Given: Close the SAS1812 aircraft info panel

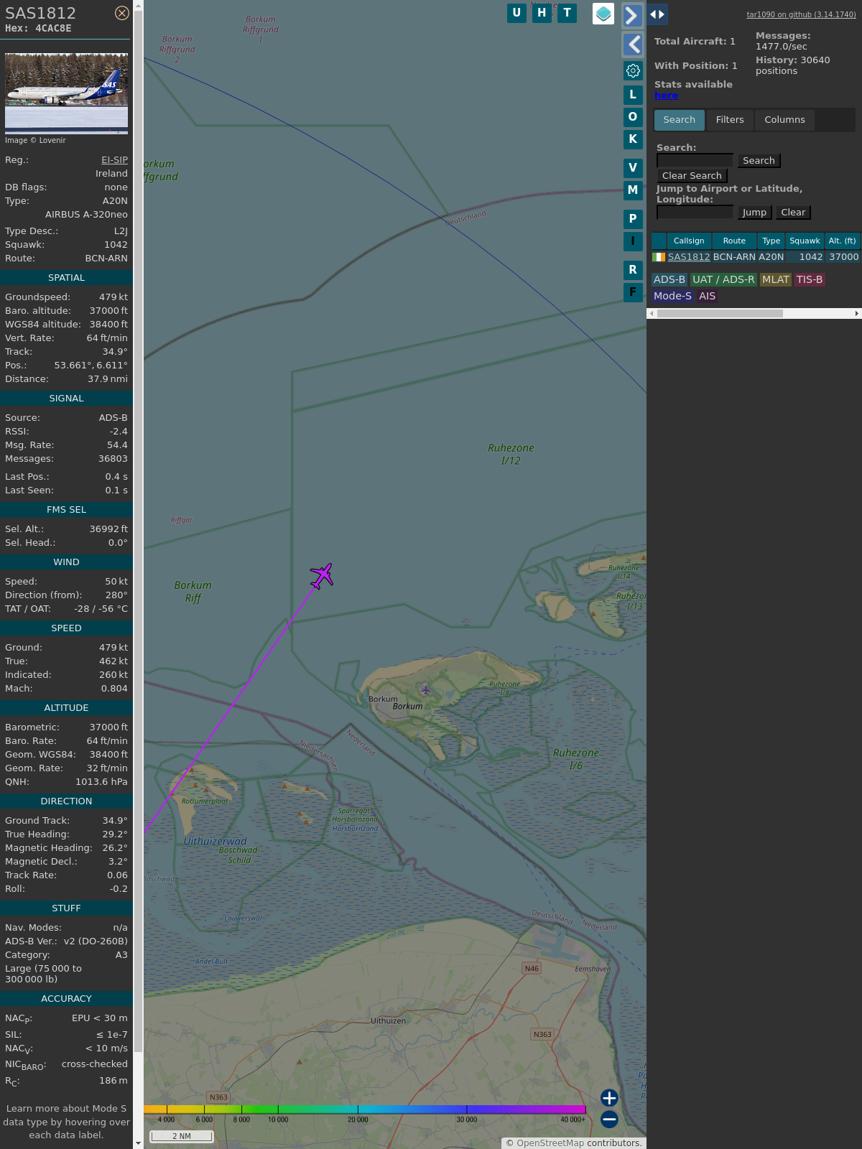Looking at the screenshot, I should click(122, 13).
